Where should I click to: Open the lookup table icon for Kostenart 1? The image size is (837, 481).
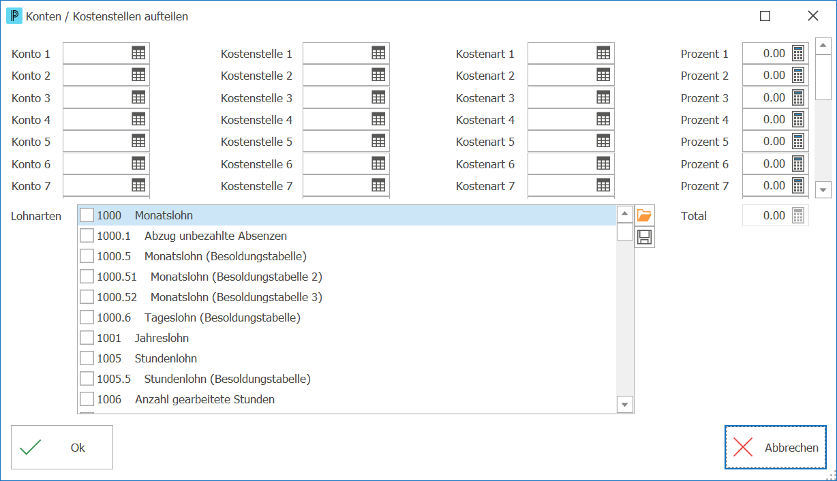603,53
